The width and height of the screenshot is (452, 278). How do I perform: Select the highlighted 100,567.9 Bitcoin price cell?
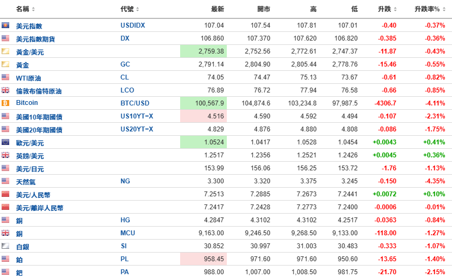(203, 103)
